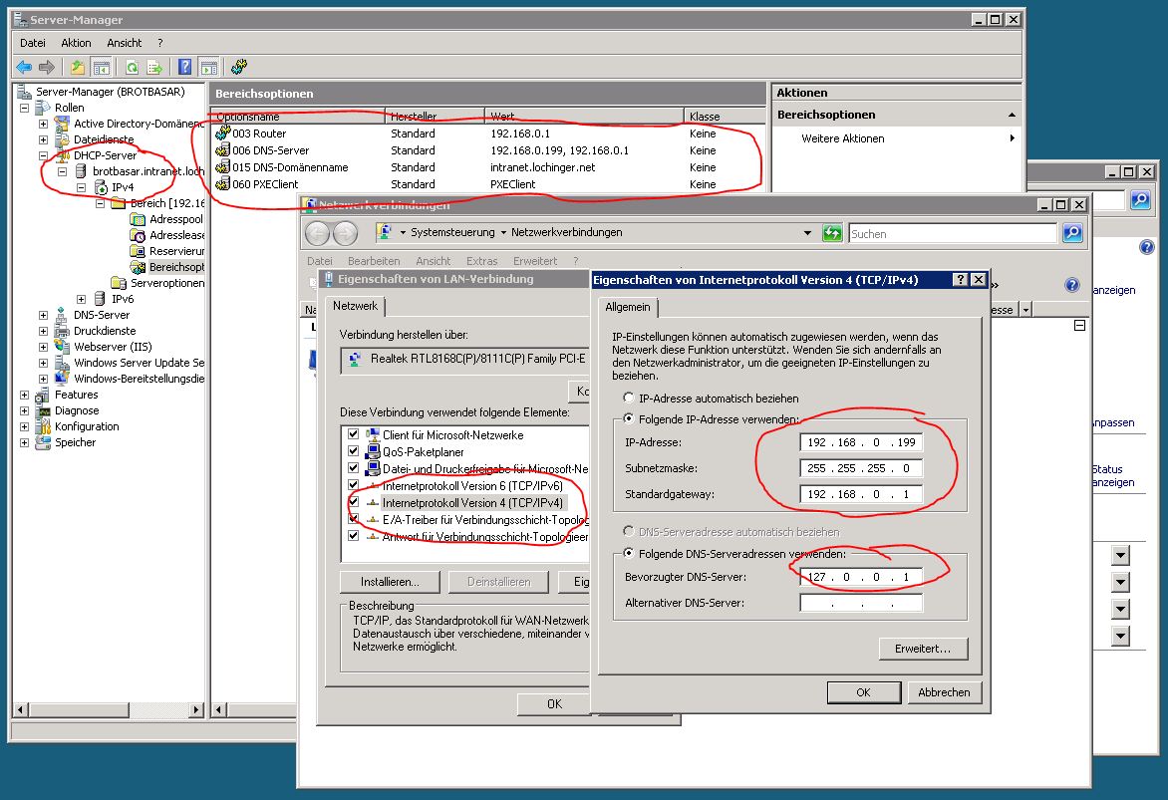The image size is (1168, 800).
Task: Refresh the view using the green refresh icon
Action: tap(132, 67)
